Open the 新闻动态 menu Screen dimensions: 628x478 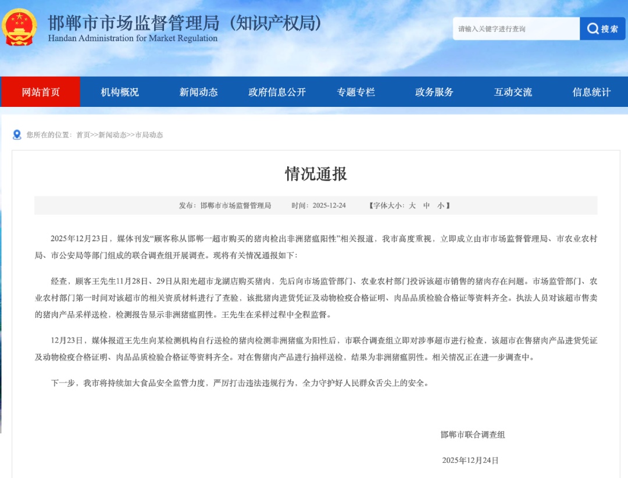pyautogui.click(x=198, y=92)
